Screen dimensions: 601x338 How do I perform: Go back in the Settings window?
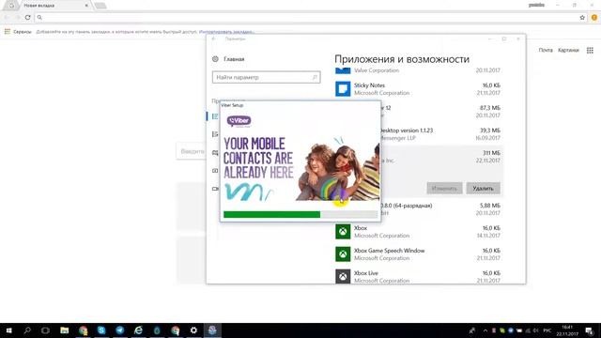[214, 38]
